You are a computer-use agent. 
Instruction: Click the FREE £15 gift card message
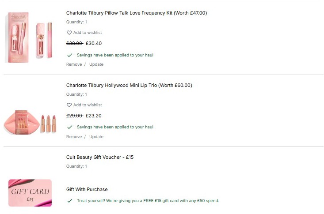click(148, 201)
